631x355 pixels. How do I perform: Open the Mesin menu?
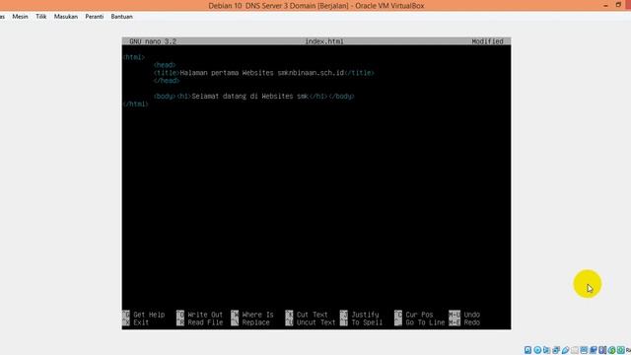[20, 17]
